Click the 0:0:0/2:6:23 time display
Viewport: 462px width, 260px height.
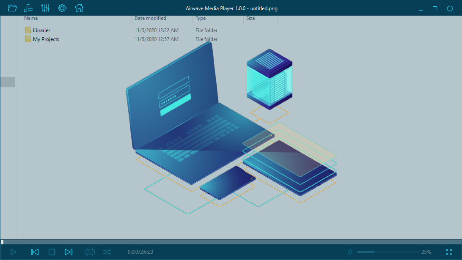tap(140, 252)
